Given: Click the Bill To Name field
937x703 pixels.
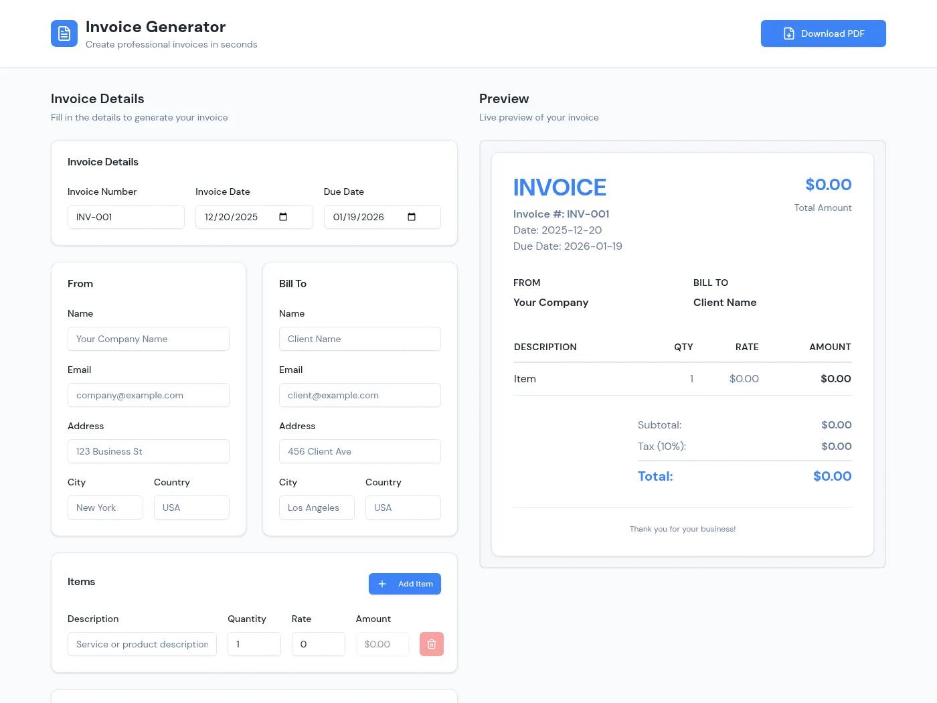Looking at the screenshot, I should [x=360, y=339].
